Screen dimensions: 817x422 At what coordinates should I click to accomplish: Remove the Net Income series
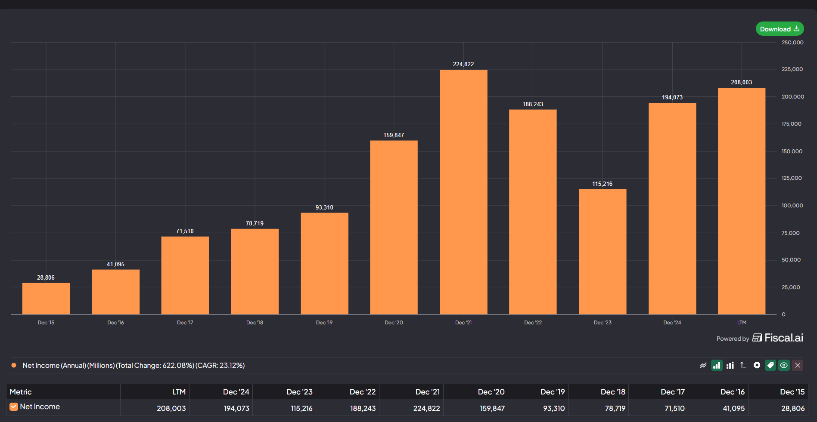click(x=798, y=365)
